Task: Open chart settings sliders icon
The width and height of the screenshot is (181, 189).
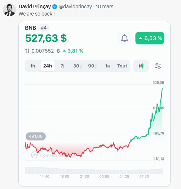Action: point(158,66)
